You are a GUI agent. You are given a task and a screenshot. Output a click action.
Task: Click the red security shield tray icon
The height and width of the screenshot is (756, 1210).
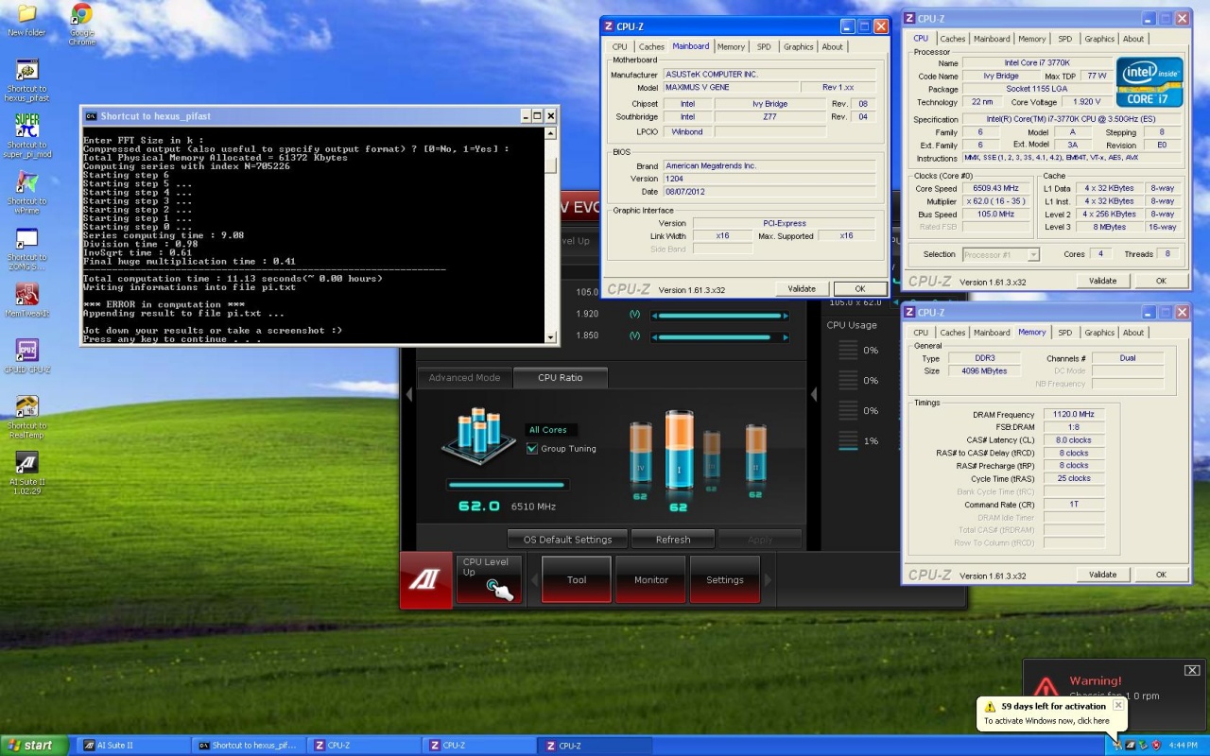click(x=1155, y=745)
